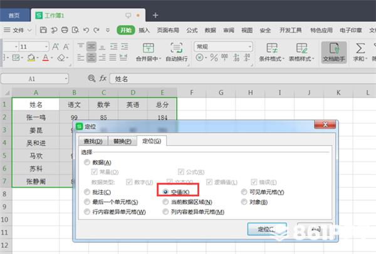Expand the 求和 dropdown arrow

tap(366, 59)
